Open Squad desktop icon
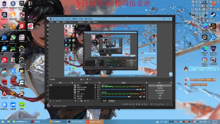Viewport: 220px width, 124px height. tap(22, 72)
